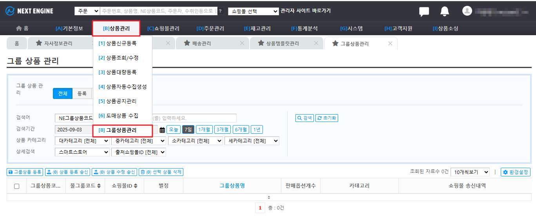The image size is (536, 217).
Task: Close the 그룹상품관리 tab
Action: [390, 43]
